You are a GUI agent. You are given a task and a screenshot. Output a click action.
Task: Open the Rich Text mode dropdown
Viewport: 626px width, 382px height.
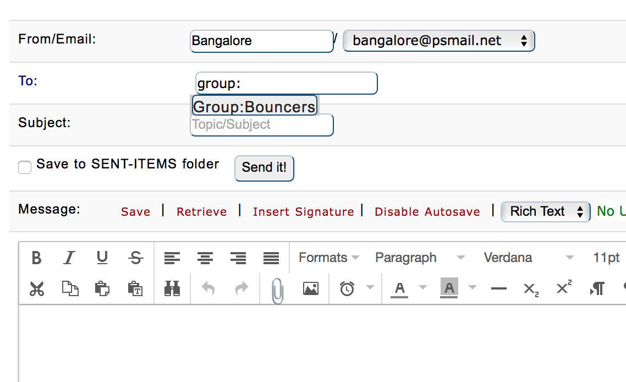tap(545, 212)
